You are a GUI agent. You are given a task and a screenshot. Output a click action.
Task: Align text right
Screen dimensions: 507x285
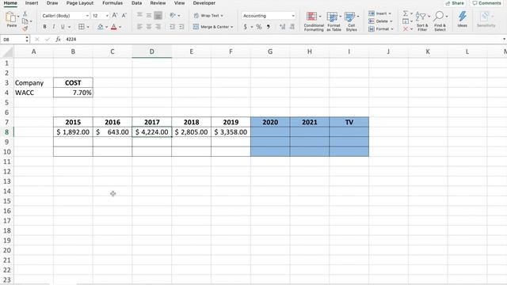(x=158, y=27)
